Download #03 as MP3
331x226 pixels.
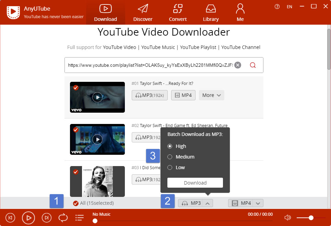click(x=146, y=180)
